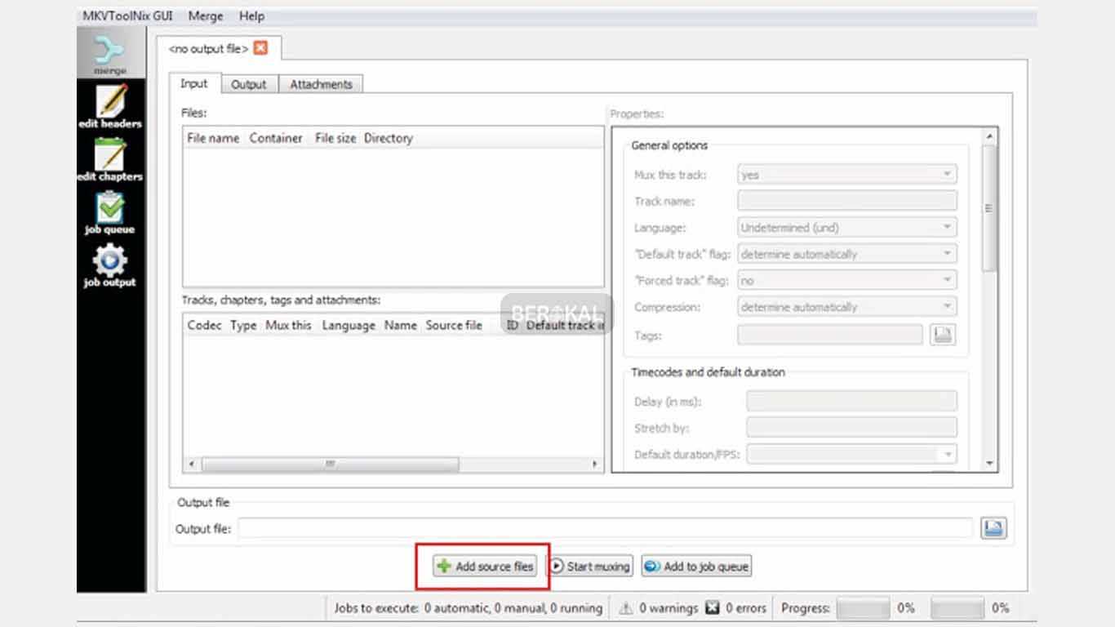Open the edit chapters tool

110,159
